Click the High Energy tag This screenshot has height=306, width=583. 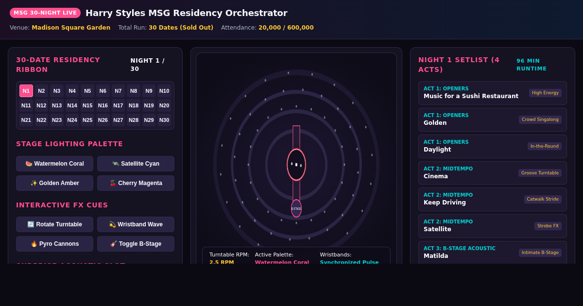[545, 93]
